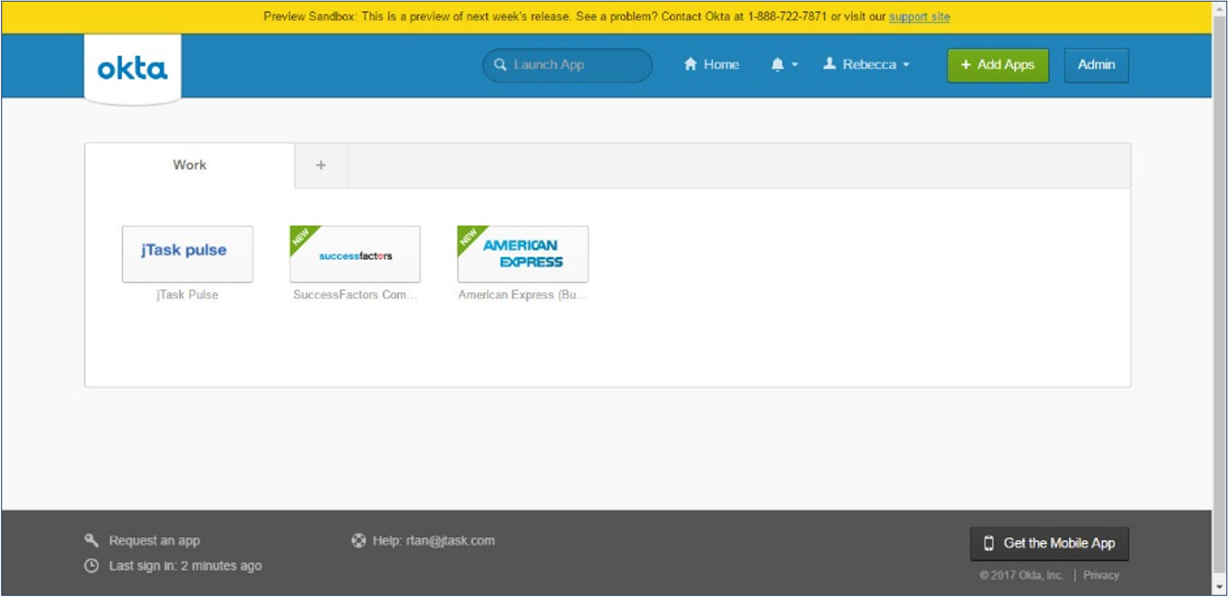Go to the Home link
Image resolution: width=1228 pixels, height=597 pixels.
click(712, 64)
